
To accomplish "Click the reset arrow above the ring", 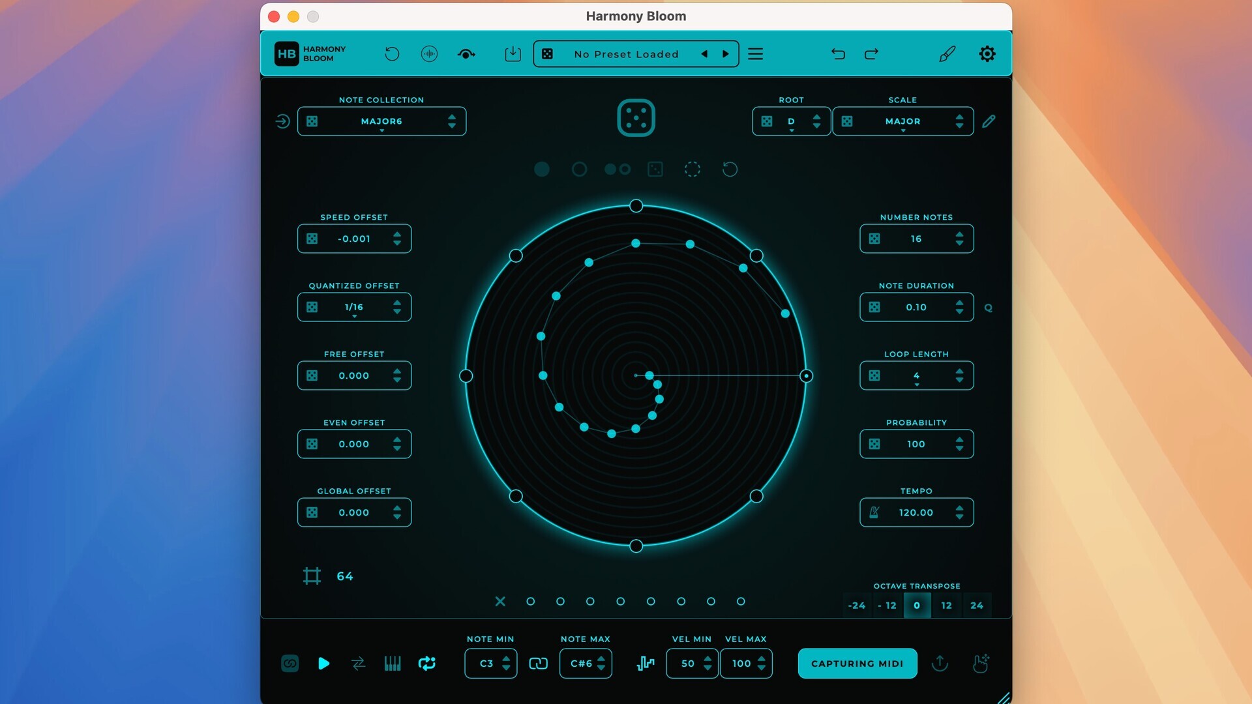I will pyautogui.click(x=730, y=169).
